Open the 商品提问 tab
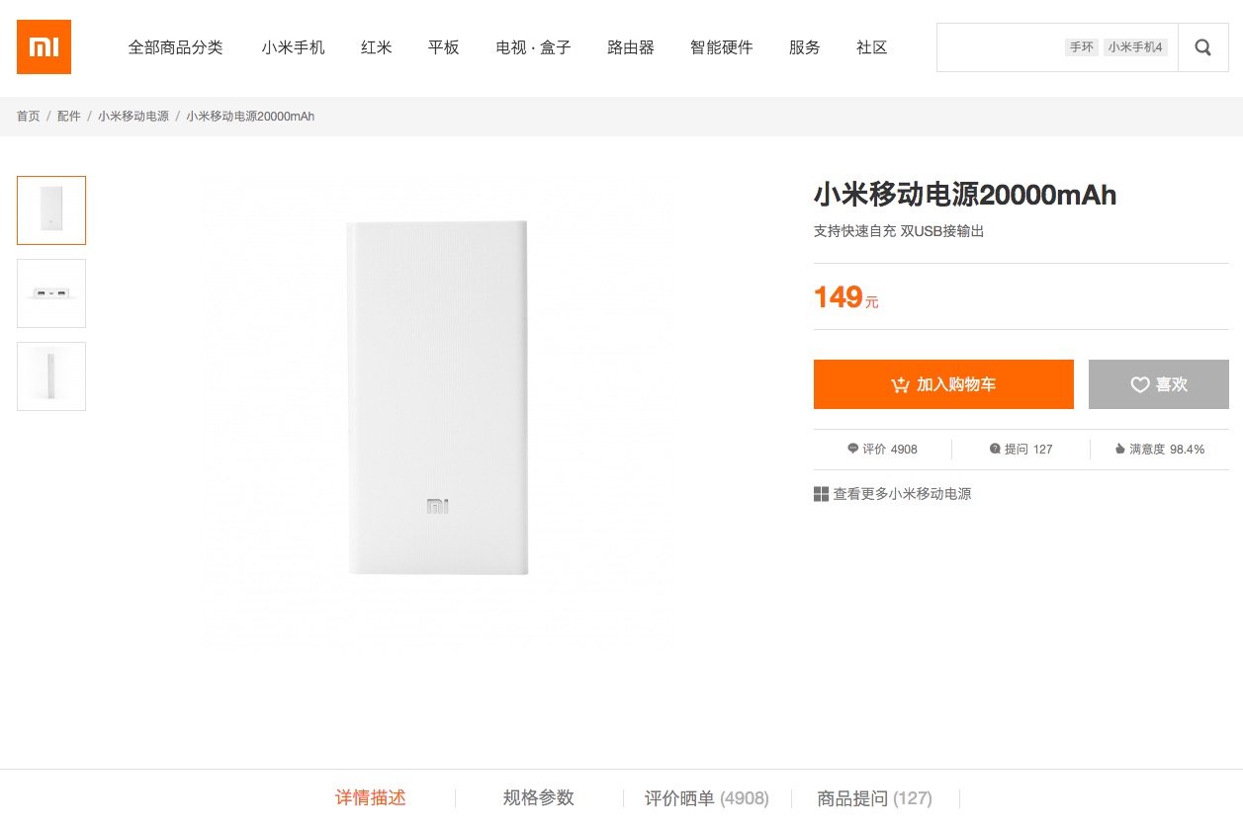Screen dimensions: 1243x827 click(x=874, y=798)
